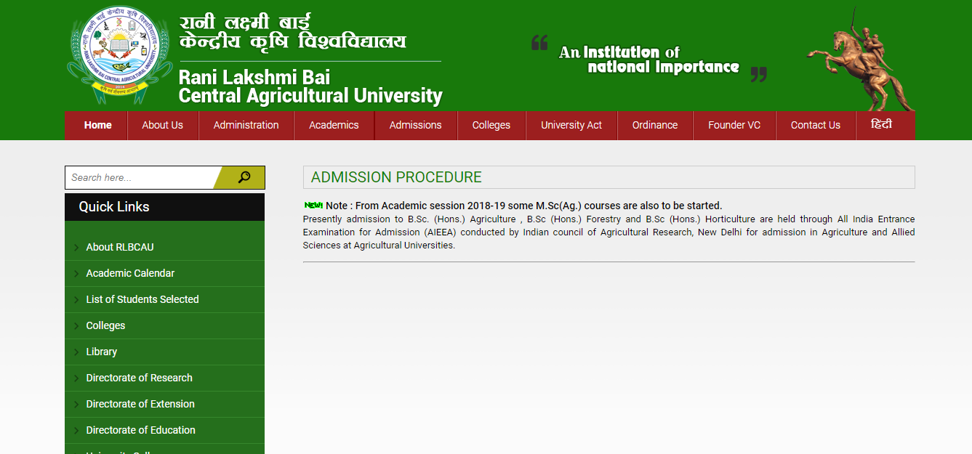Viewport: 972px width, 454px height.
Task: Open the Academic Calendar link
Action: (130, 273)
